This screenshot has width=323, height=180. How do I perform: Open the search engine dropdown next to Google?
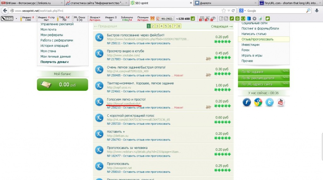click(x=242, y=11)
